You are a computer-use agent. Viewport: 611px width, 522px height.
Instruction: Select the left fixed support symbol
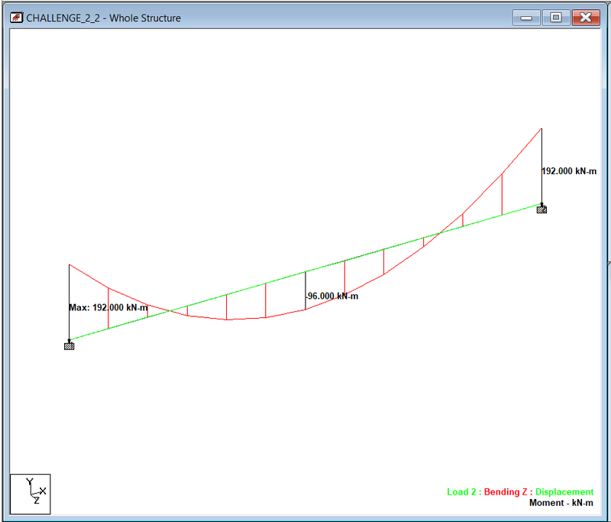tap(69, 345)
